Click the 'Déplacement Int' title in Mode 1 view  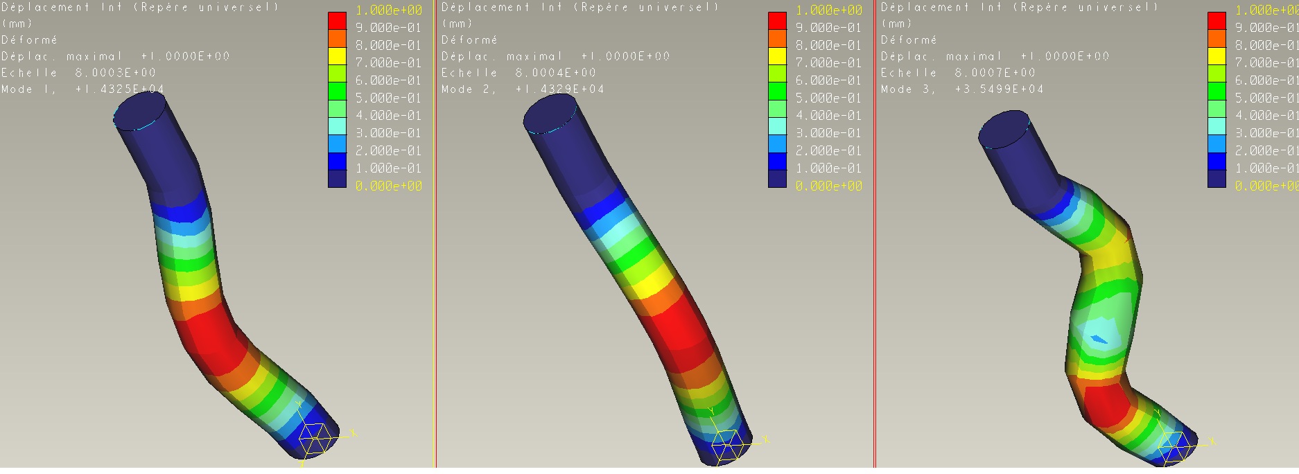click(x=62, y=7)
